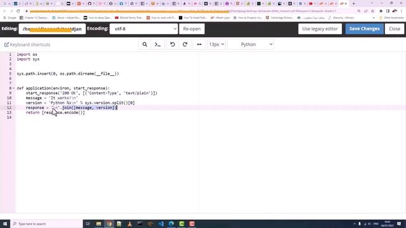This screenshot has width=406, height=228.
Task: Click the Re-open button
Action: pyautogui.click(x=192, y=28)
